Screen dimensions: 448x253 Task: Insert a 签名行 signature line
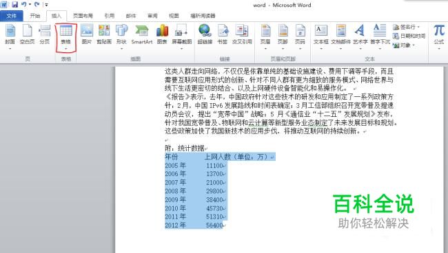(406, 27)
